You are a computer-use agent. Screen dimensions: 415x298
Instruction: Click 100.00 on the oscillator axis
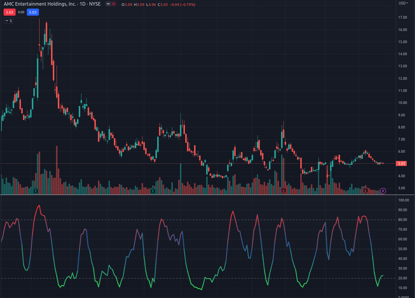click(x=404, y=200)
